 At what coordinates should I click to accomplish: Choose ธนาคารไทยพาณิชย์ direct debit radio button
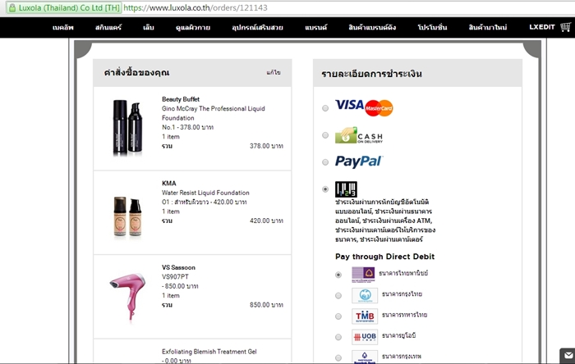[338, 275]
